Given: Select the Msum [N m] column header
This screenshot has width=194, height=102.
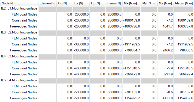Looking at the screenshot, I should point(184,3).
